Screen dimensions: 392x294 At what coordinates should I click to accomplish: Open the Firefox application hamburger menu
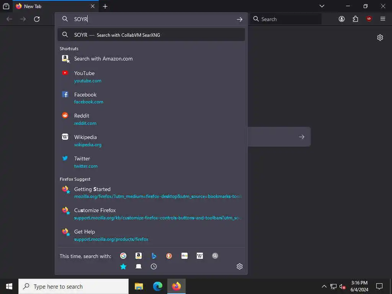[383, 19]
